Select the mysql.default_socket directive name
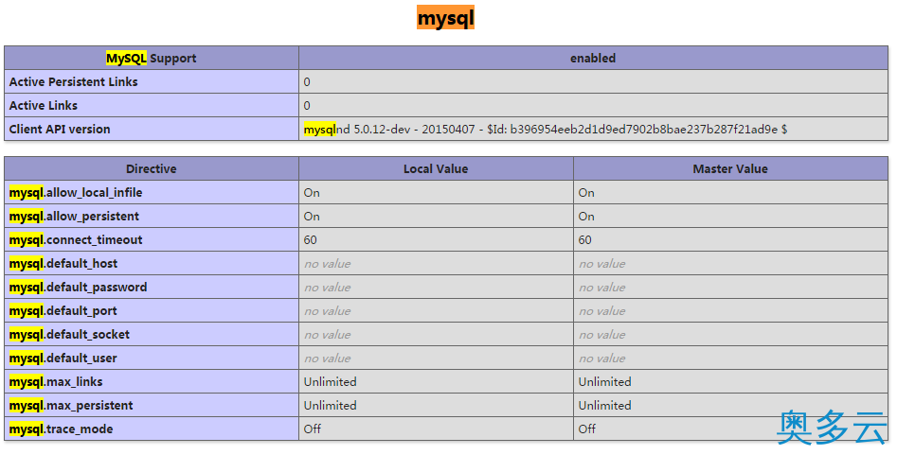Screen dimensions: 897x455 [69, 334]
